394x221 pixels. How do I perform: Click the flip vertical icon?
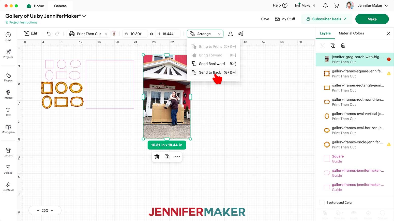[x=240, y=33]
